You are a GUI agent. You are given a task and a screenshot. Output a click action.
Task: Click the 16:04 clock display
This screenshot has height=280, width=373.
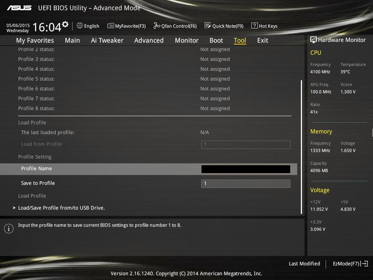[x=47, y=27]
